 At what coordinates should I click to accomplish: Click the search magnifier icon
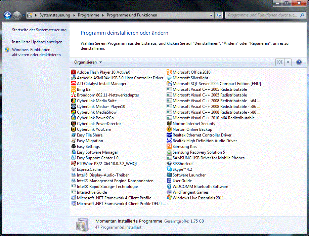click(302, 15)
